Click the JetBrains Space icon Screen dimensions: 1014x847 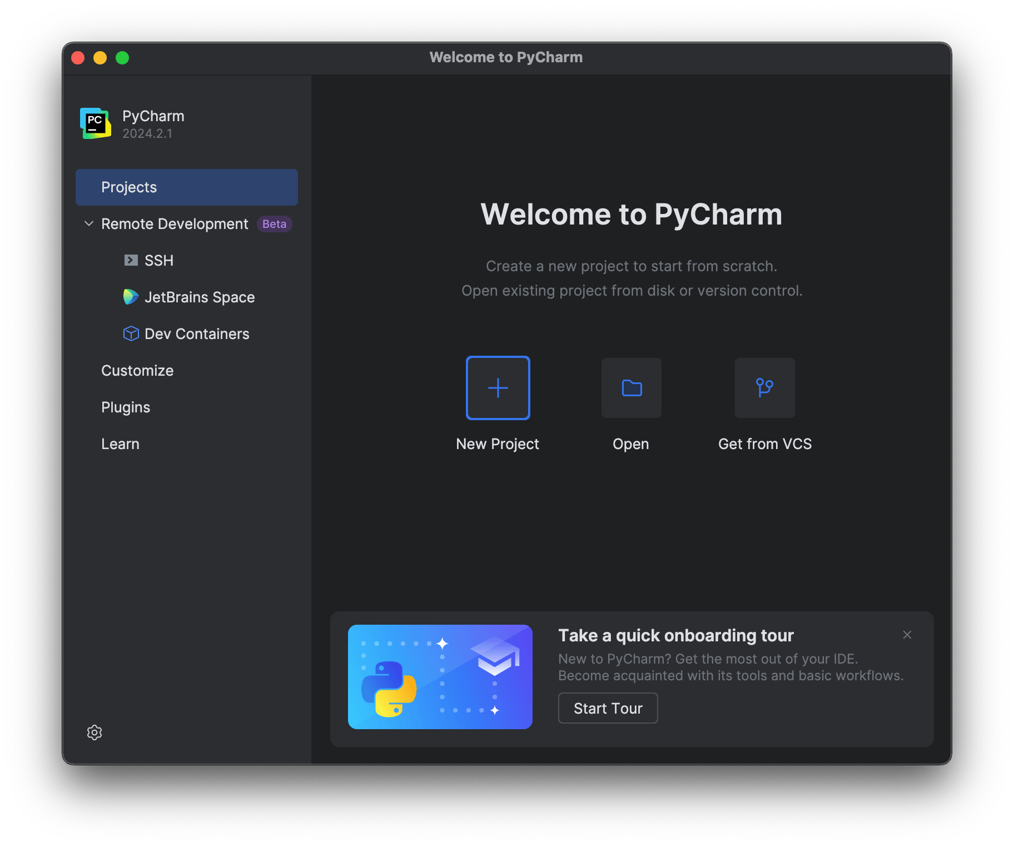click(x=130, y=297)
